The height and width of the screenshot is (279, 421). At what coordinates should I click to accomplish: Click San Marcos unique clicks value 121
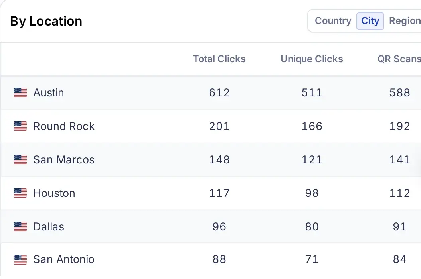312,160
